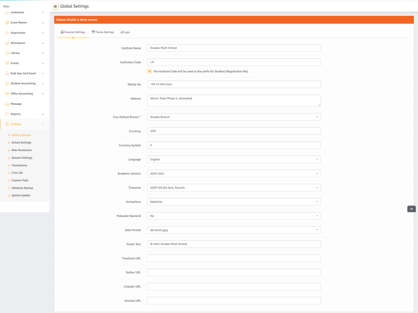The image size is (418, 313).
Task: Open the Preloader Backend dropdown
Action: click(x=234, y=216)
